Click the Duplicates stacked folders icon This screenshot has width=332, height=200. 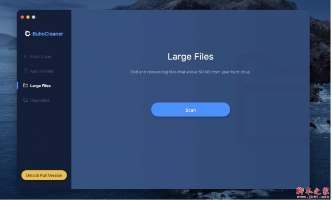25,100
